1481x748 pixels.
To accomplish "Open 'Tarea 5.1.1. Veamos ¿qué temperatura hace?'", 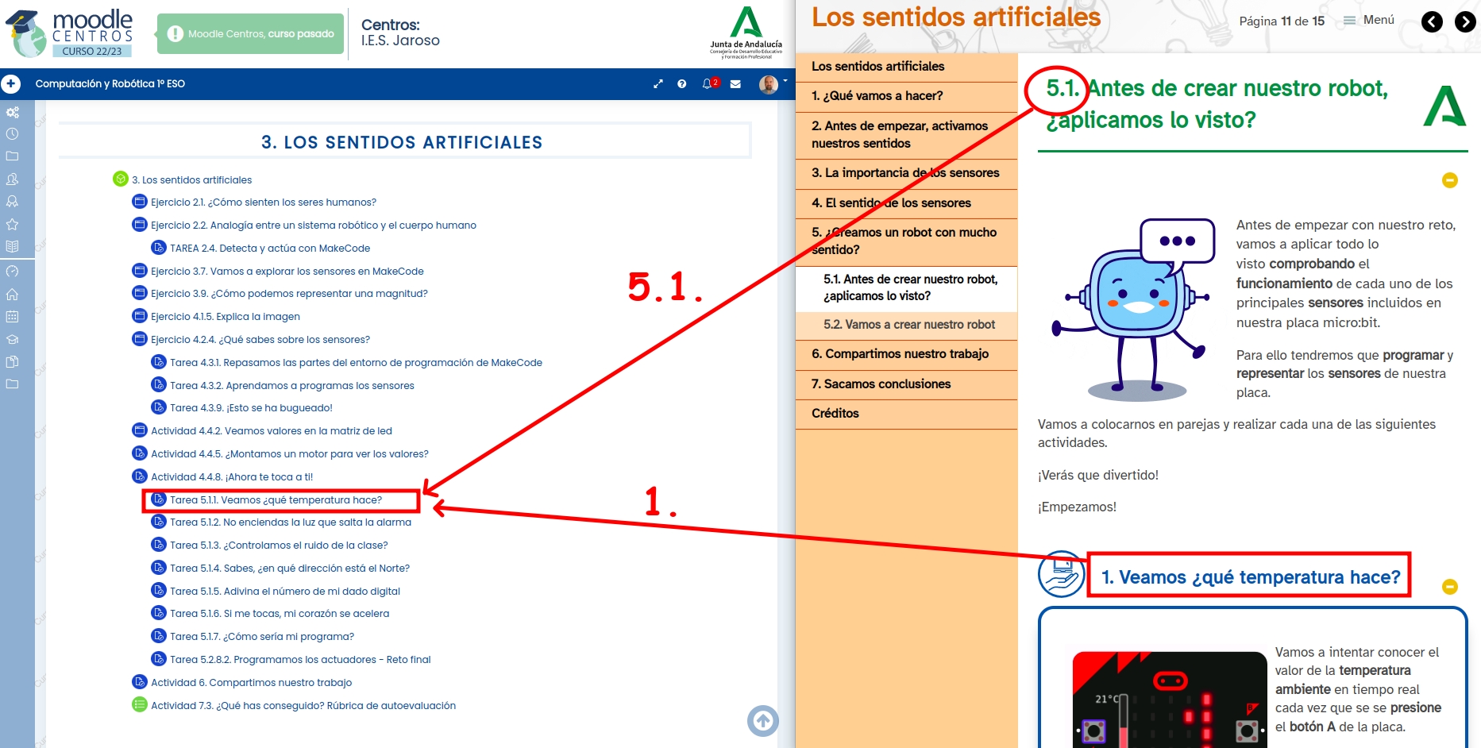I will (276, 500).
